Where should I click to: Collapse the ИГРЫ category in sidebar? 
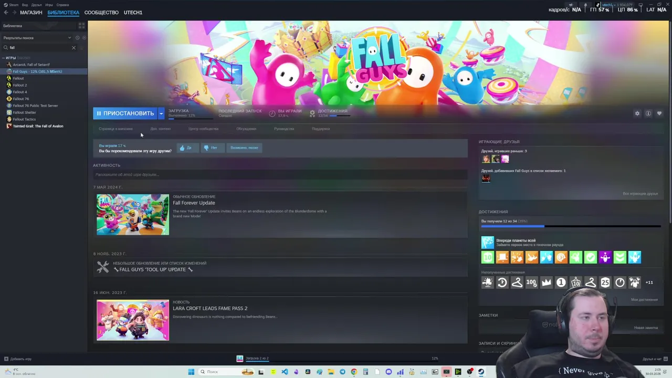(x=3, y=58)
